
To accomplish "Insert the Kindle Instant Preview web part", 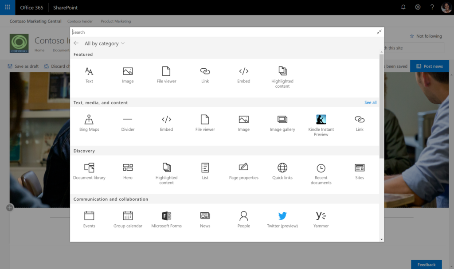I will pyautogui.click(x=321, y=125).
